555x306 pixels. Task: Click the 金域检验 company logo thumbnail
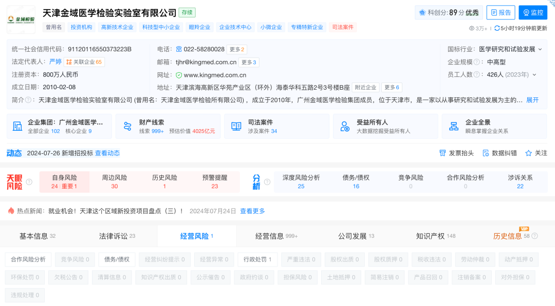[x=21, y=19]
